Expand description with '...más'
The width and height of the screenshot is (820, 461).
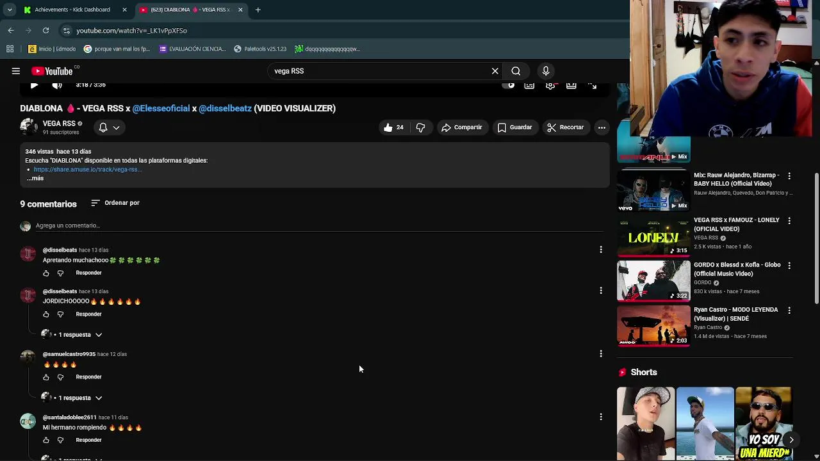pyautogui.click(x=36, y=179)
